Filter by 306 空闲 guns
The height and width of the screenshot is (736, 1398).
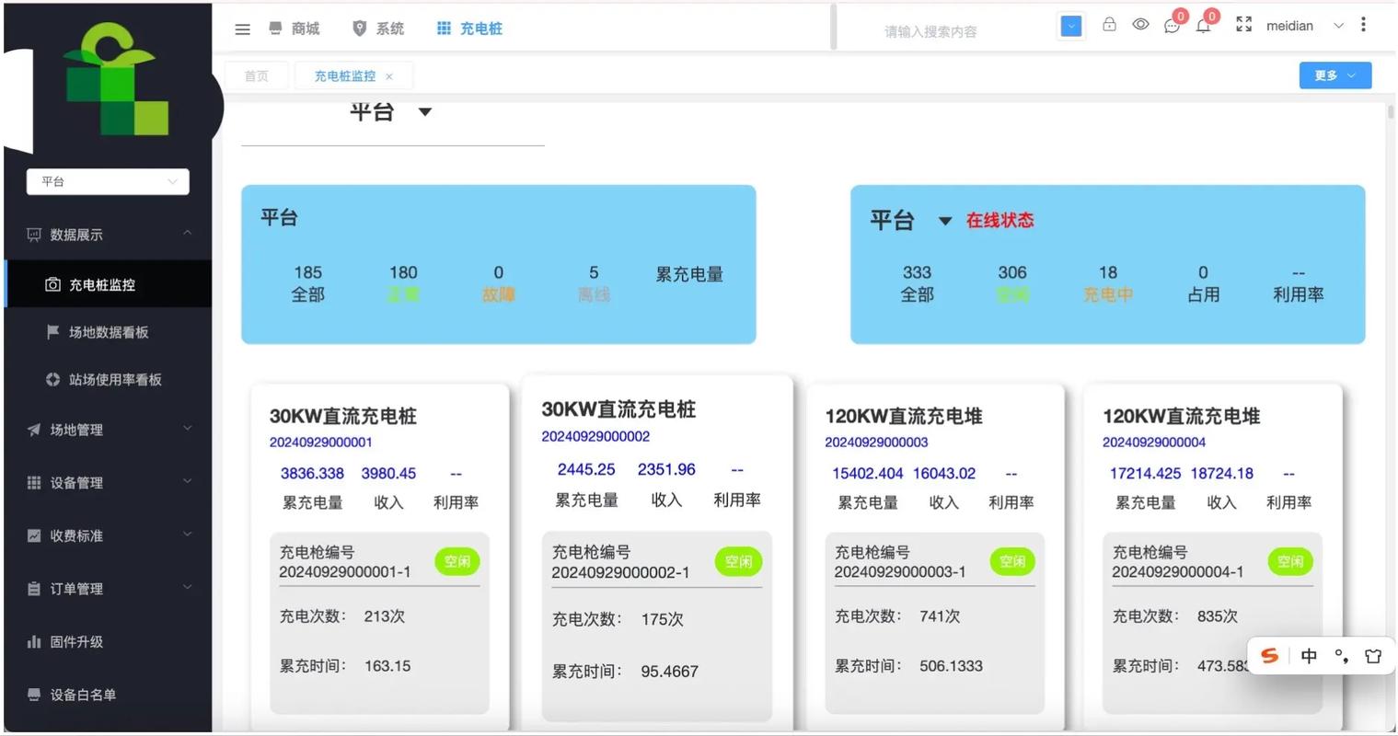tap(1012, 283)
